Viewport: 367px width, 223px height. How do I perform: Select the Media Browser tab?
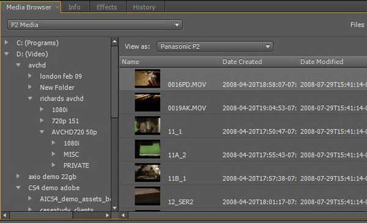point(29,7)
